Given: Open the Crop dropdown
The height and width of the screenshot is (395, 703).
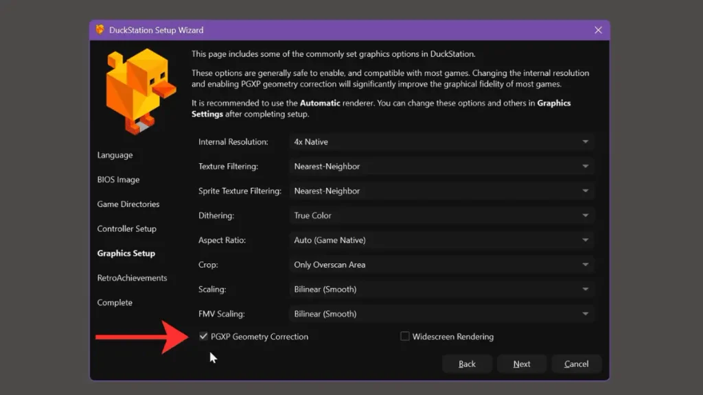Looking at the screenshot, I should pos(441,265).
